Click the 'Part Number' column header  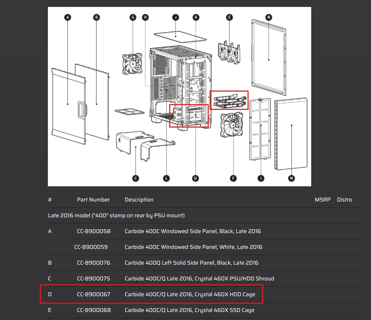(93, 200)
